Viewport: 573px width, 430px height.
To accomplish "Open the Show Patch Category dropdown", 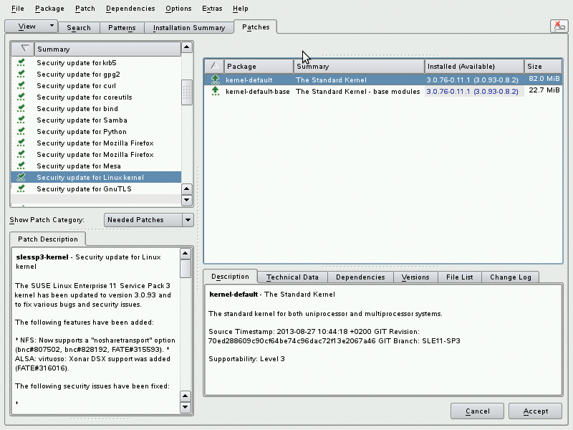I will 149,220.
